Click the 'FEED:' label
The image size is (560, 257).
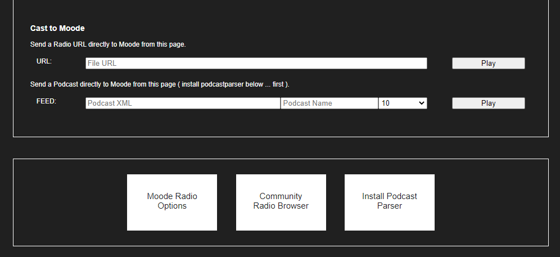46,101
